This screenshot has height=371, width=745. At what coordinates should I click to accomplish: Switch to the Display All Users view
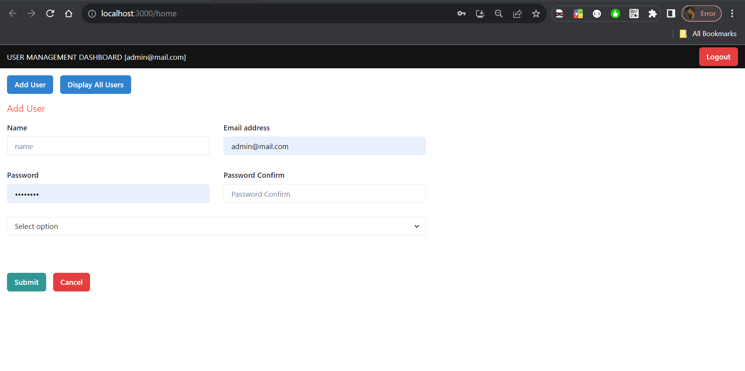[x=95, y=85]
